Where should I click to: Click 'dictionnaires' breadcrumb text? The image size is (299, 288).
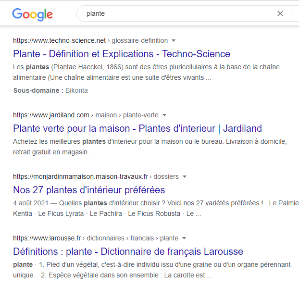(105, 238)
